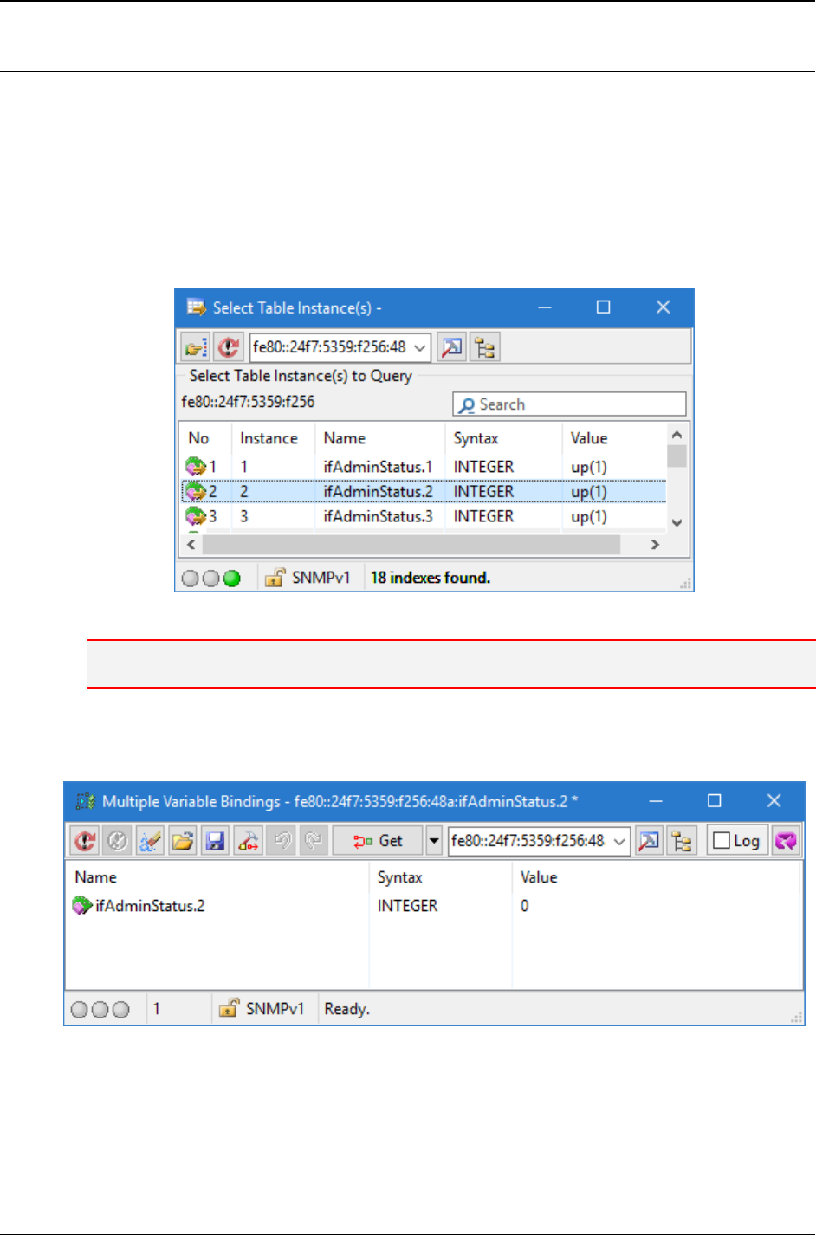The height and width of the screenshot is (1235, 816).
Task: Click the select-instance hand icon in Select Table Instance(s)
Action: [195, 347]
